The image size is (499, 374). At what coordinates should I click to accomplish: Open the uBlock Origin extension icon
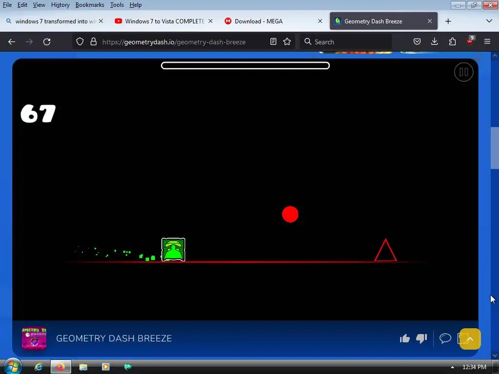coord(470,41)
